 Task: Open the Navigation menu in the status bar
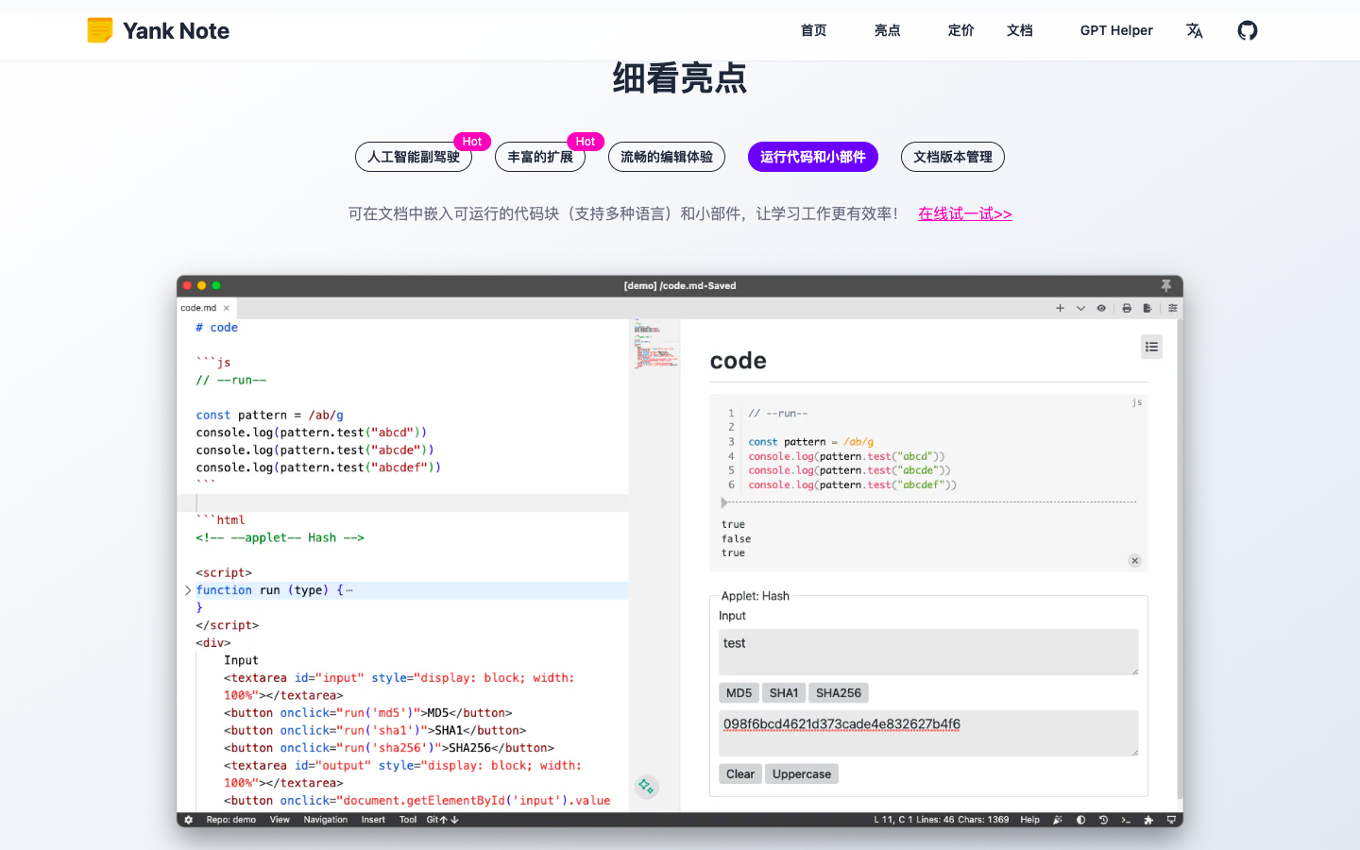pyautogui.click(x=326, y=820)
